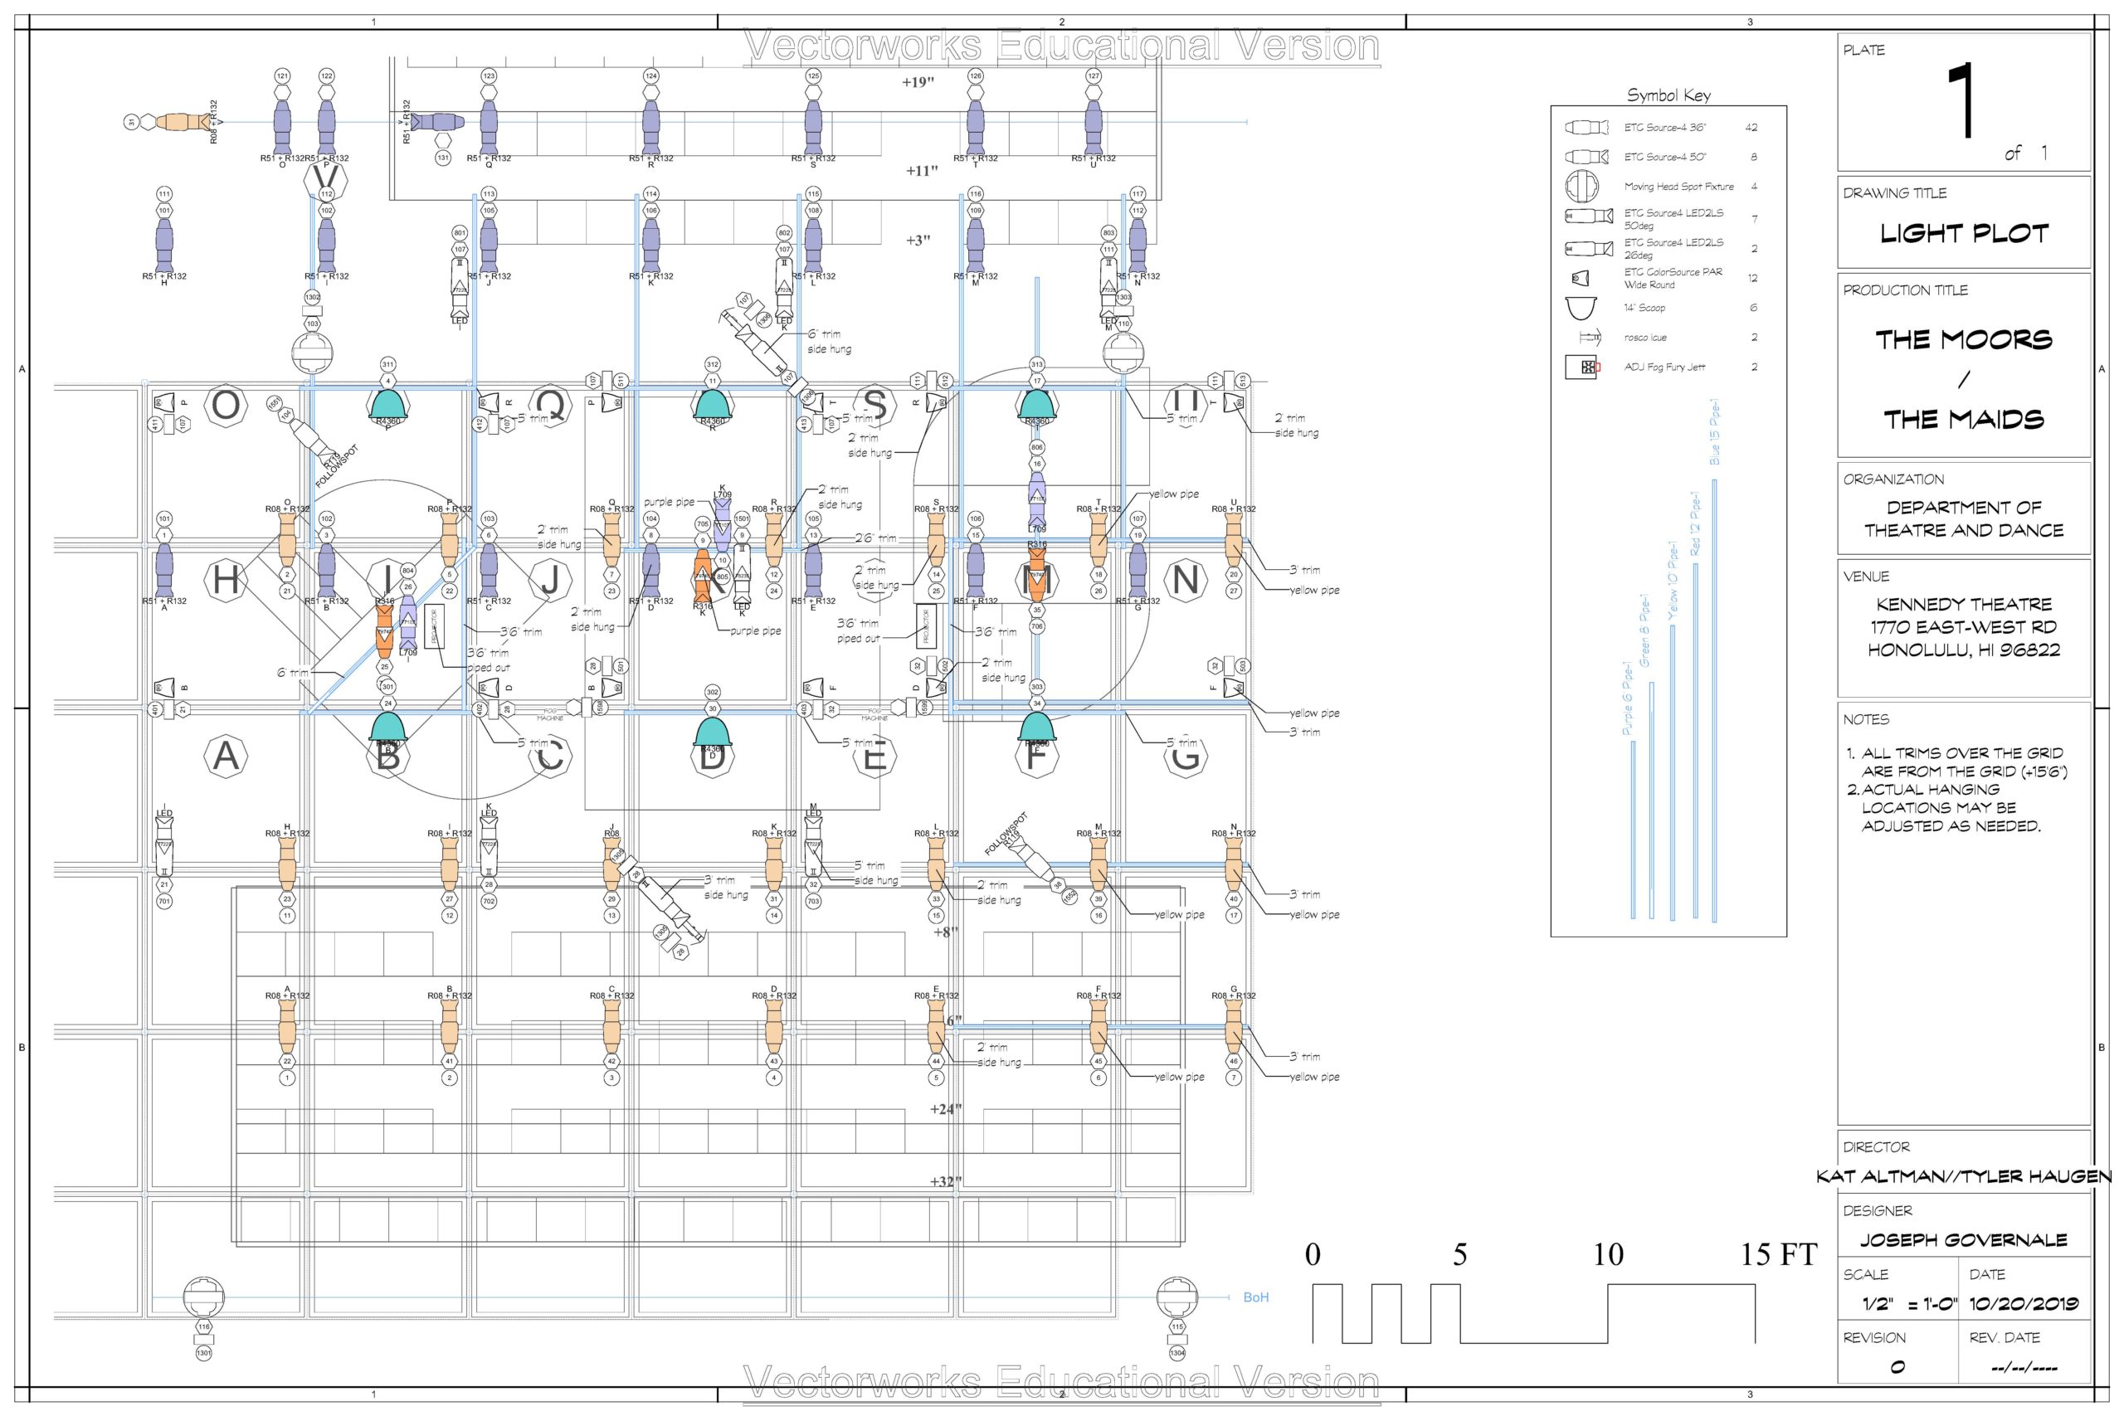Select the 10/20/2019 date field
2124x1416 pixels.
pyautogui.click(x=2024, y=1304)
